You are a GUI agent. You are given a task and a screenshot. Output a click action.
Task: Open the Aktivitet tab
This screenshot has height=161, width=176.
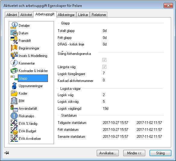tap(26, 15)
